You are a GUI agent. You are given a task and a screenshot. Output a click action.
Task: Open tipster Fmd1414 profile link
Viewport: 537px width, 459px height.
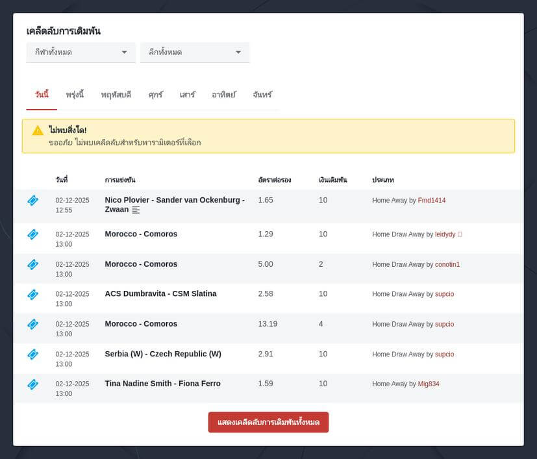point(432,201)
